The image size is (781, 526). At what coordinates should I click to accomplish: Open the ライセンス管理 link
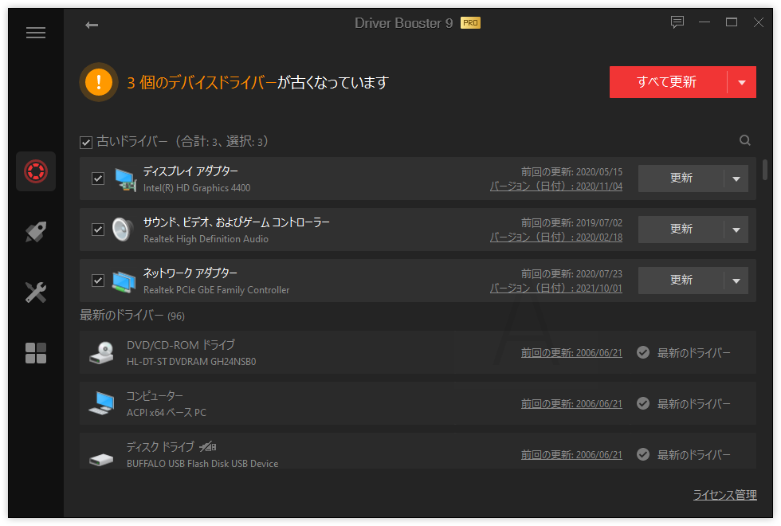[724, 495]
